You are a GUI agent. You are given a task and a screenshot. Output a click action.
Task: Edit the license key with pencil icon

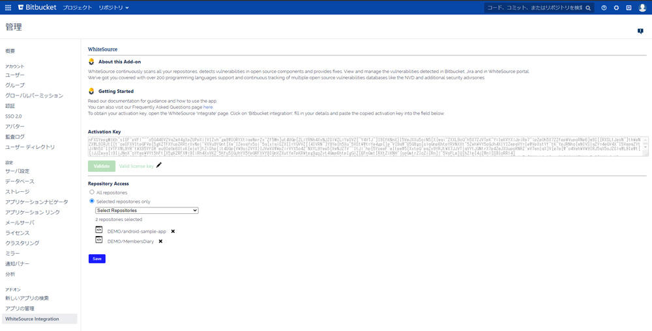pyautogui.click(x=159, y=165)
